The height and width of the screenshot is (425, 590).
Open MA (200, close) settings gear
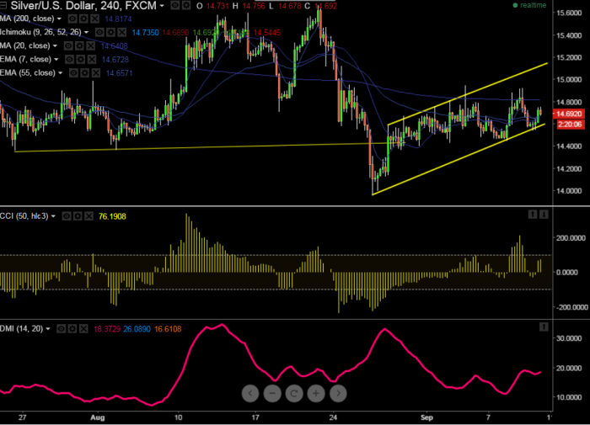pos(83,19)
